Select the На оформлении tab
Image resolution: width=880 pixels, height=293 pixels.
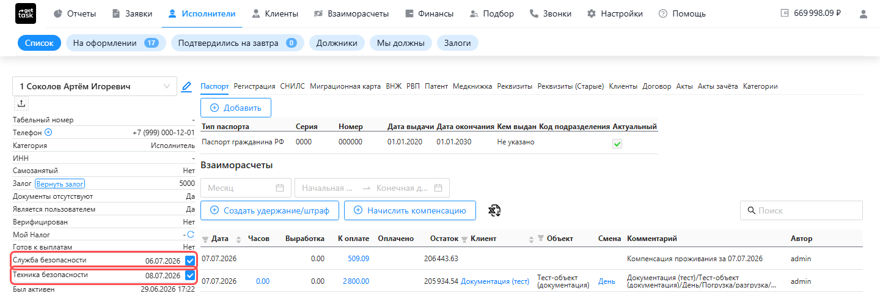coord(116,43)
